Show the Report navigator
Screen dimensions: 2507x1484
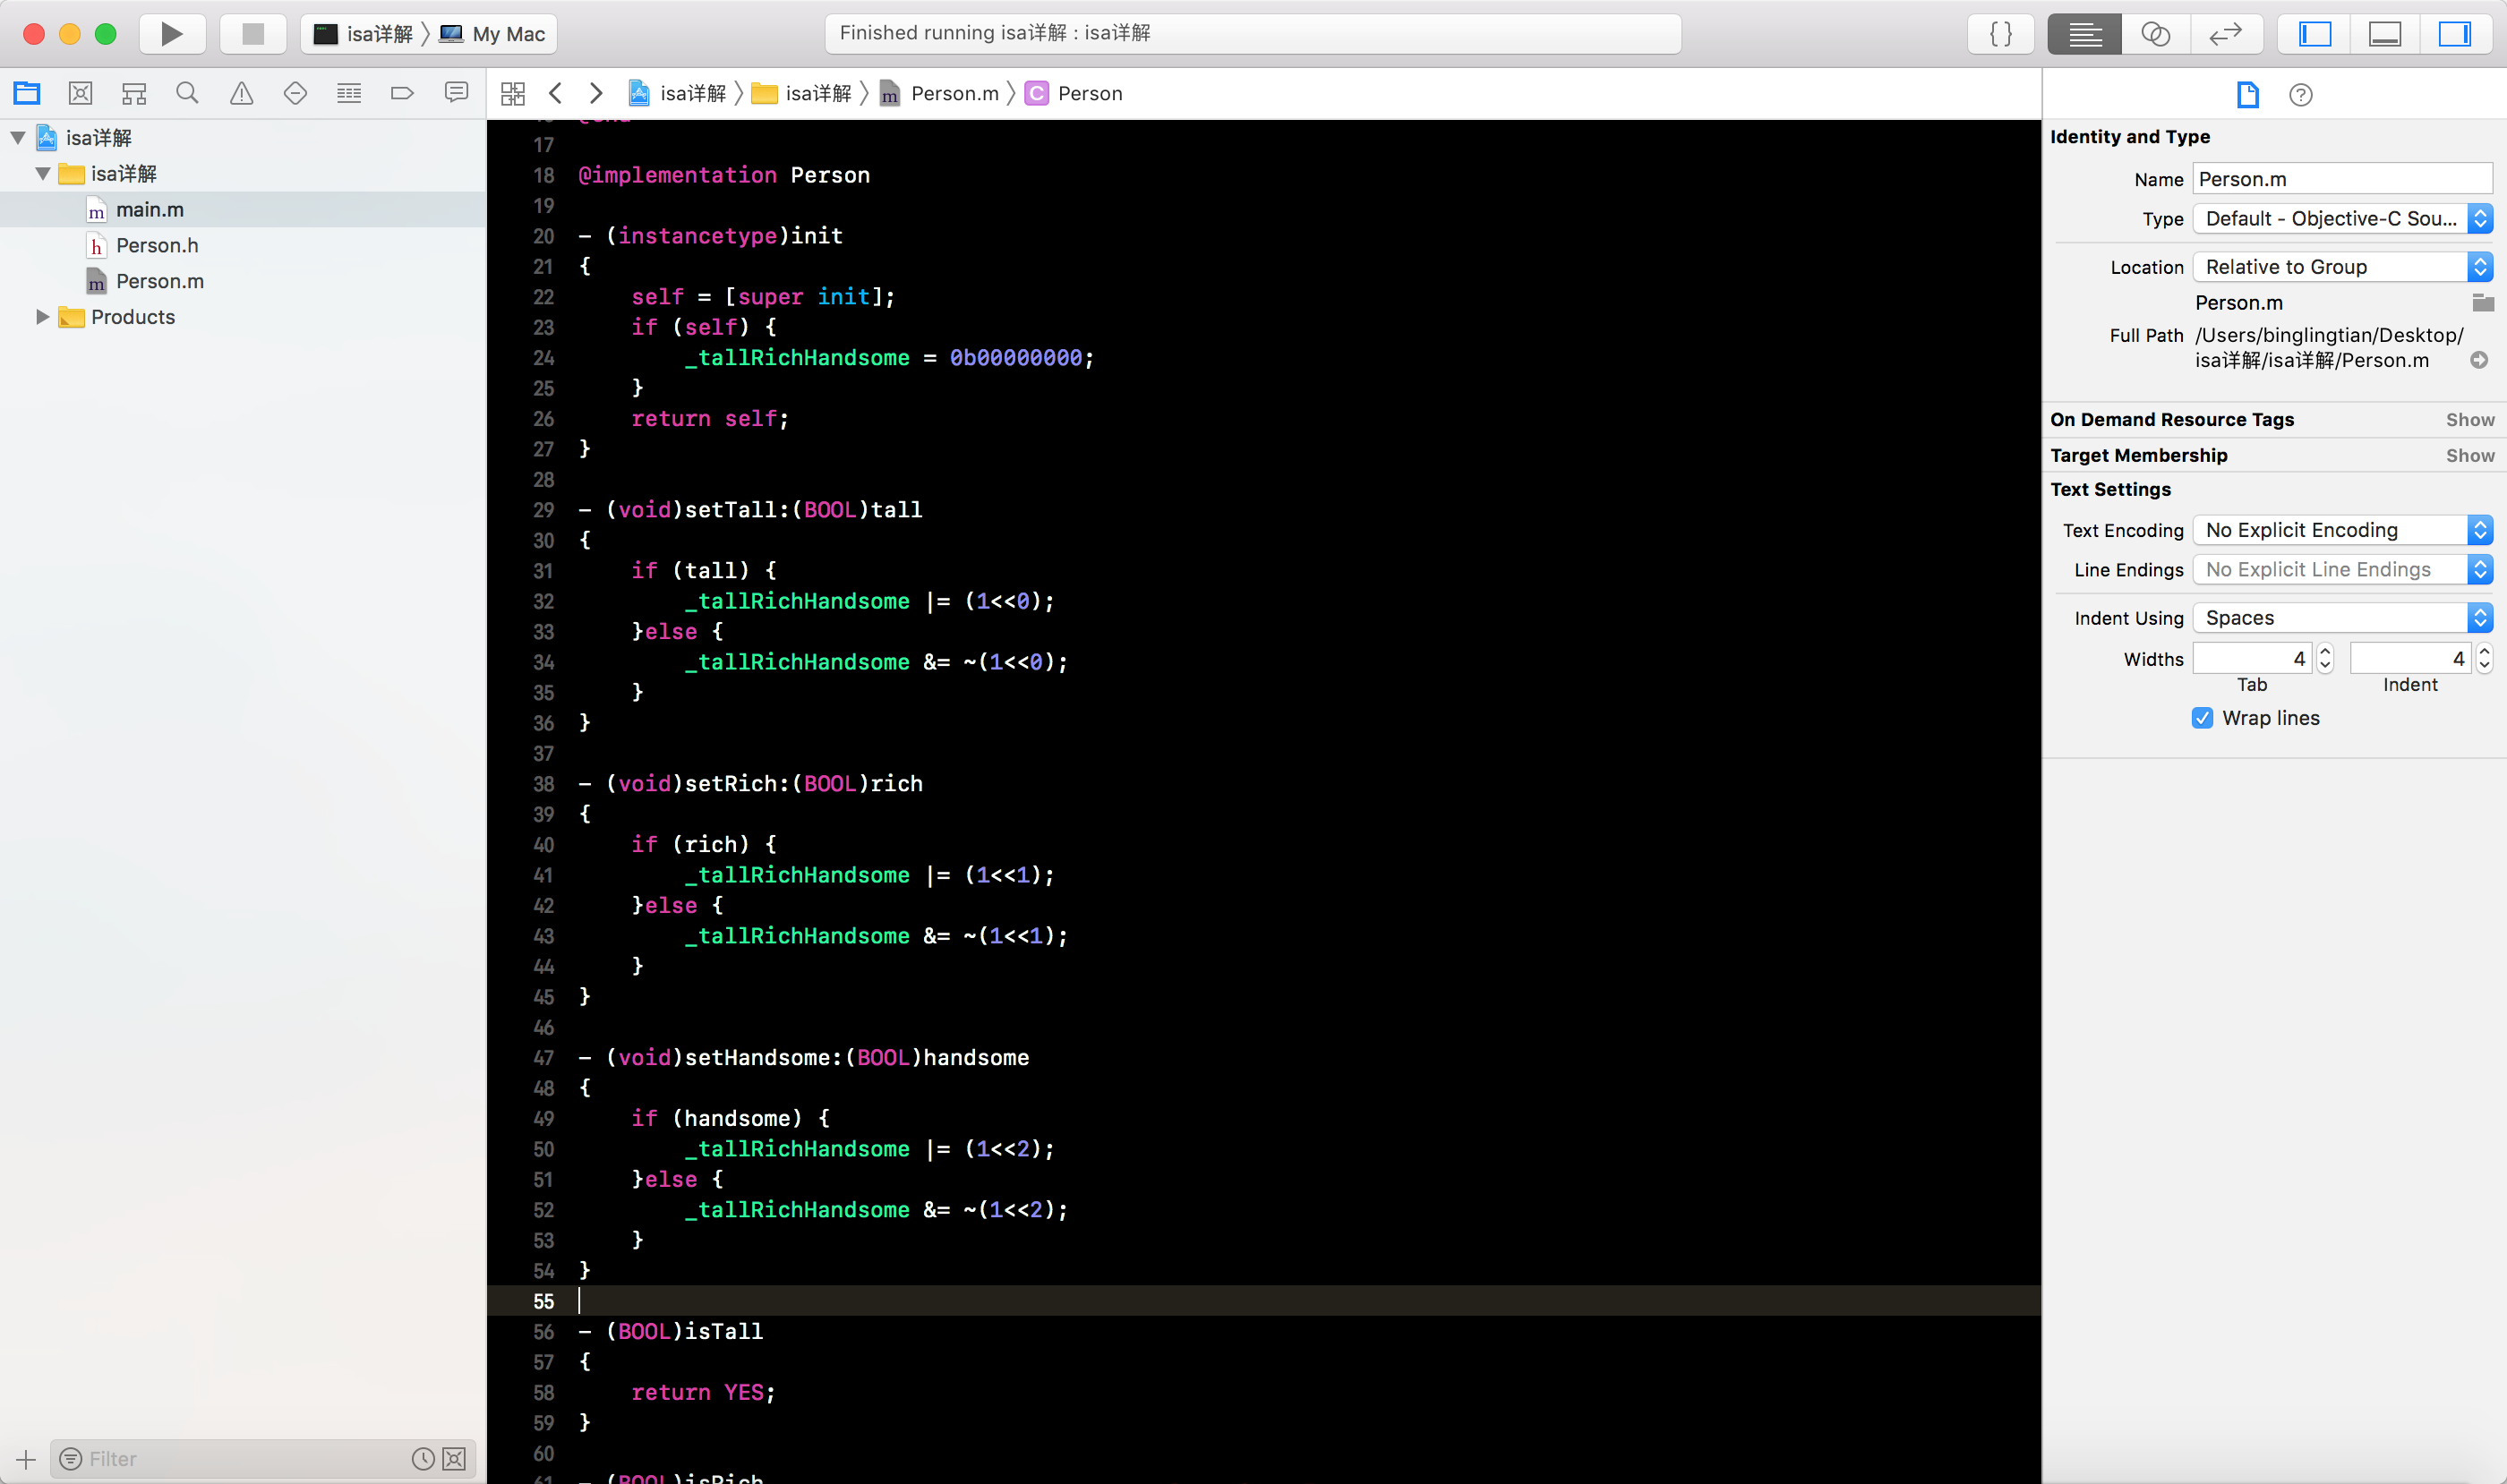coord(456,93)
